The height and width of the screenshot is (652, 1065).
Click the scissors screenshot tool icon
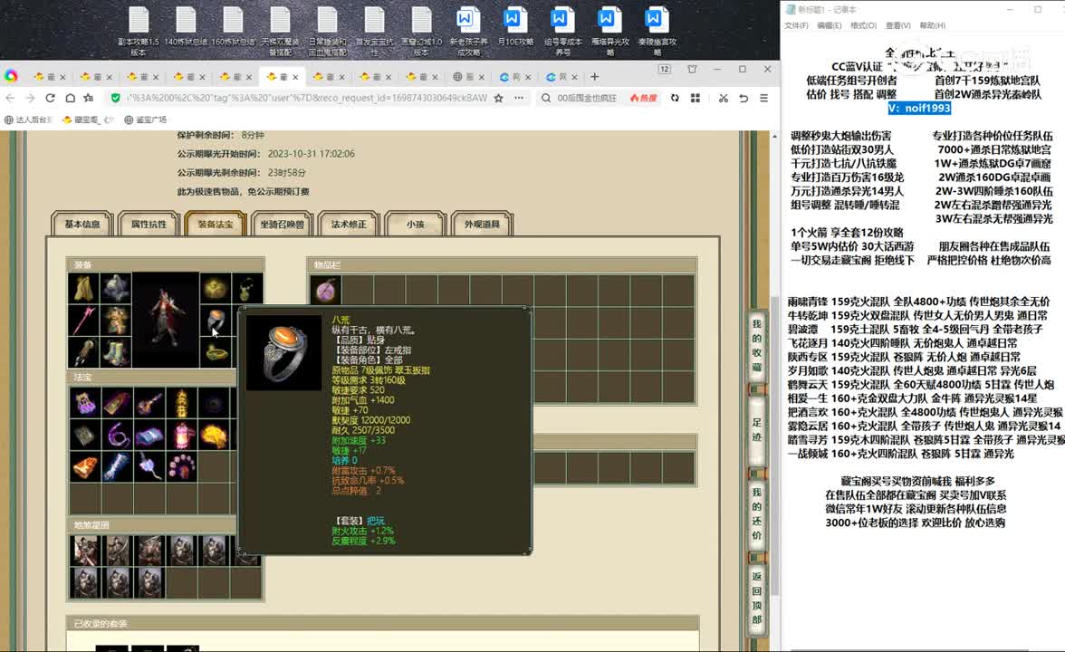click(x=724, y=98)
